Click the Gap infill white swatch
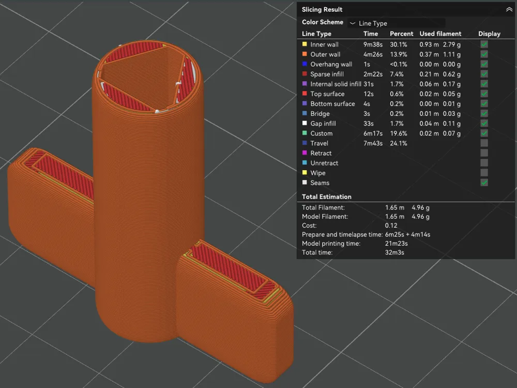The width and height of the screenshot is (517, 388). [305, 123]
